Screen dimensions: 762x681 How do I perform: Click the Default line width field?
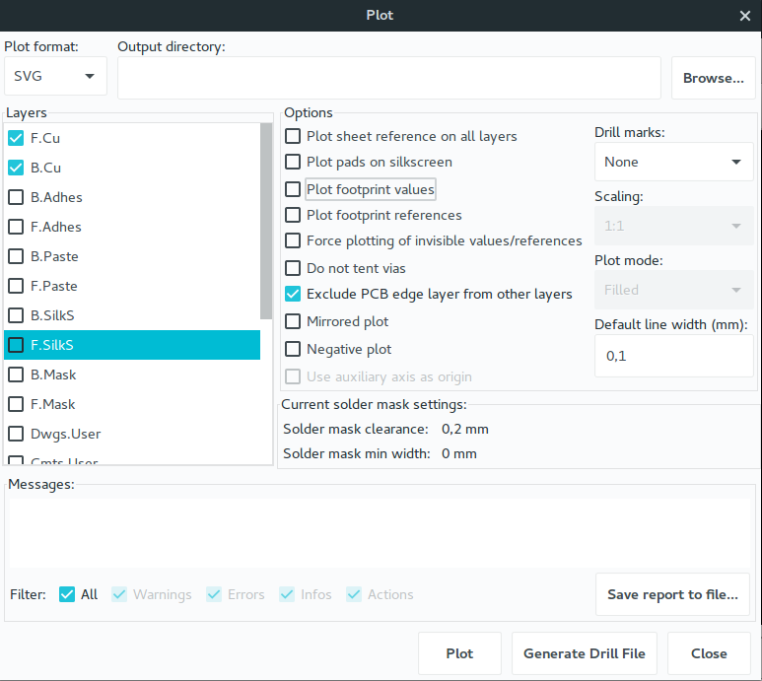pyautogui.click(x=673, y=356)
